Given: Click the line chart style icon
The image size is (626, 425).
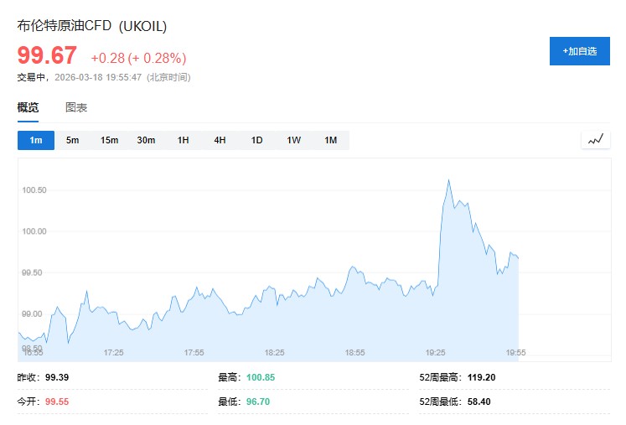Looking at the screenshot, I should (595, 140).
